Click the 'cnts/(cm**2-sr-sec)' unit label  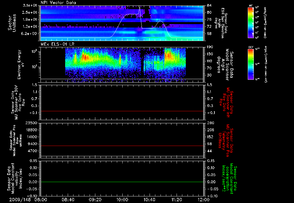(x=265, y=22)
